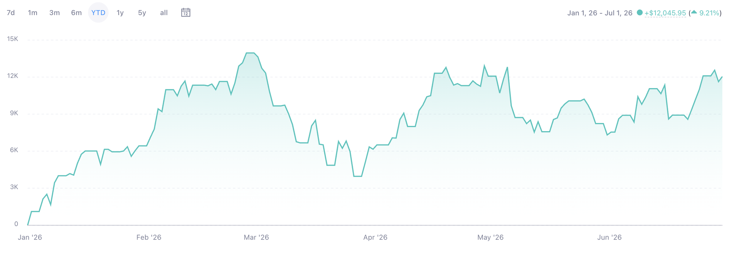The width and height of the screenshot is (734, 253).
Task: Select the 6m time period
Action: pyautogui.click(x=76, y=13)
